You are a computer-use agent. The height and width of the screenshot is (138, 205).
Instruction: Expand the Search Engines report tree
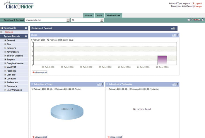click(5, 56)
